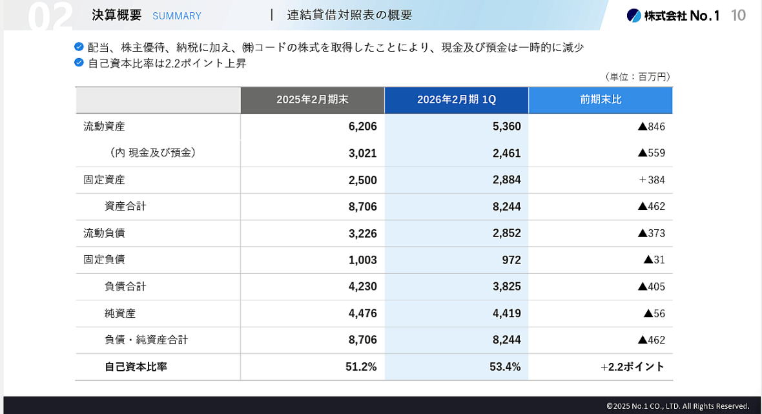The image size is (762, 414).
Task: Click the bullet text 自己資本比率は2.2ポイント上昇
Action: click(x=167, y=63)
